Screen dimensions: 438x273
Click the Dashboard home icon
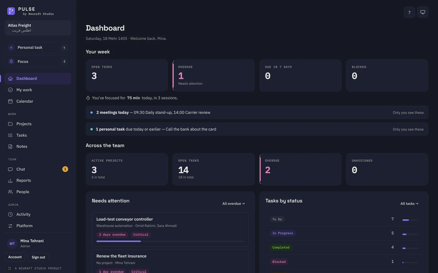(x=10, y=79)
